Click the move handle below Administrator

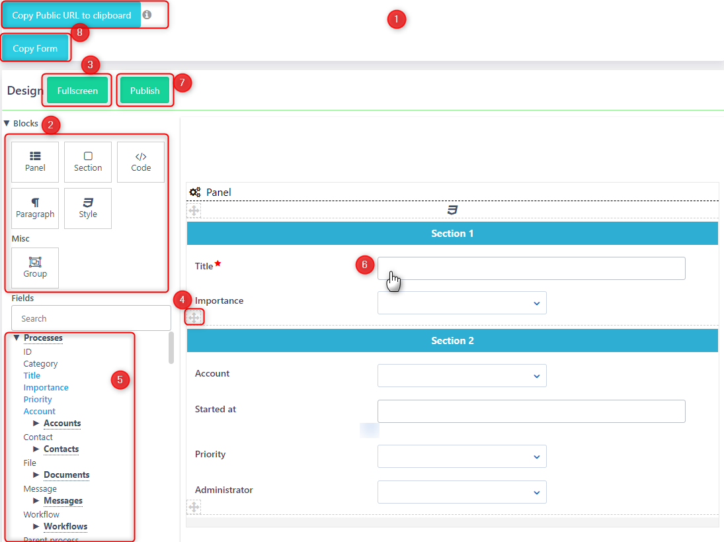click(194, 507)
